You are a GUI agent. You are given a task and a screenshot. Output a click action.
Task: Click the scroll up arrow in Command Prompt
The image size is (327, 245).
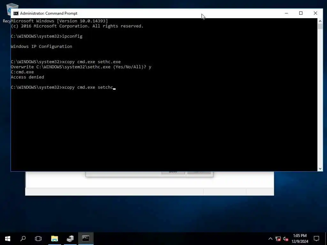[x=320, y=21]
